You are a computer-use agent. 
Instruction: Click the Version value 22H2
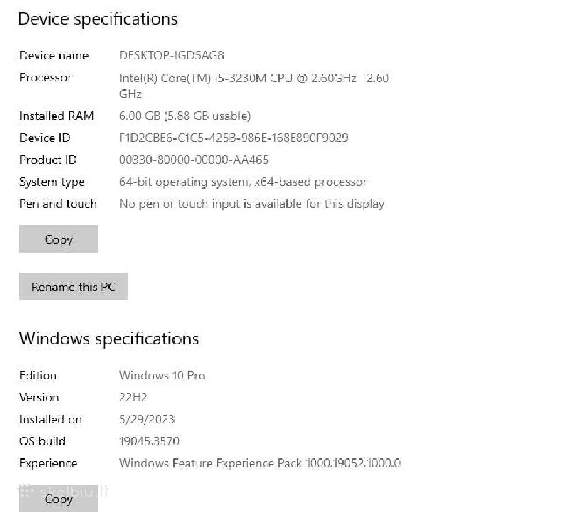click(133, 397)
